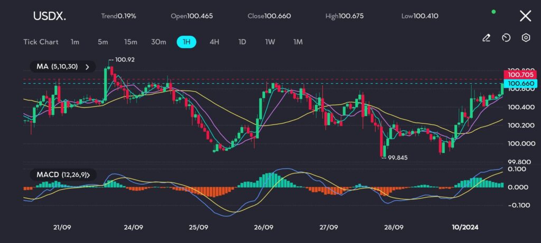Click the USDX. symbol title
Image resolution: width=541 pixels, height=243 pixels.
(x=50, y=16)
